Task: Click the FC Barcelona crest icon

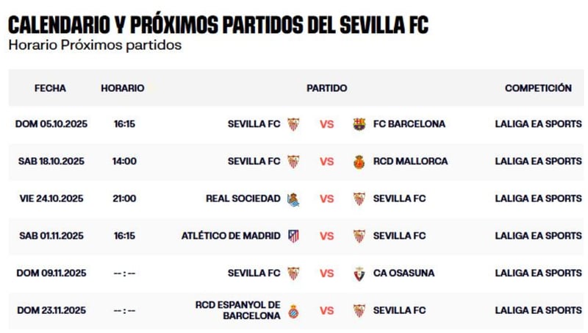Action: pyautogui.click(x=359, y=124)
